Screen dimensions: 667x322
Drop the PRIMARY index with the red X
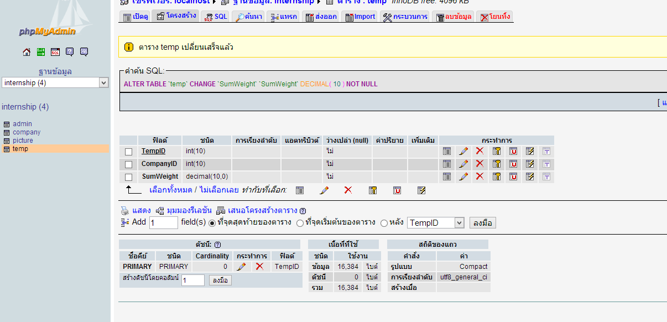point(259,267)
